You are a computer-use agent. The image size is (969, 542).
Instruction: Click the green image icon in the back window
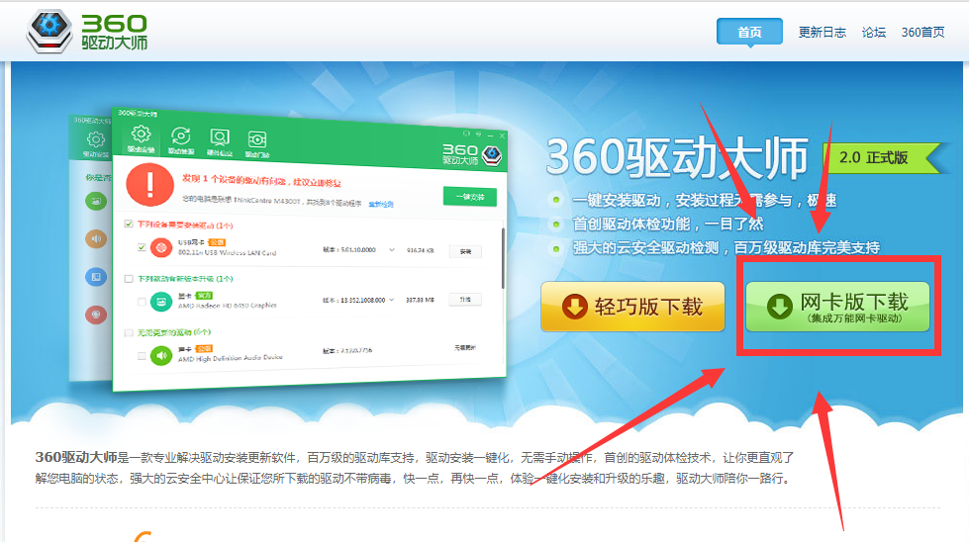tap(96, 201)
